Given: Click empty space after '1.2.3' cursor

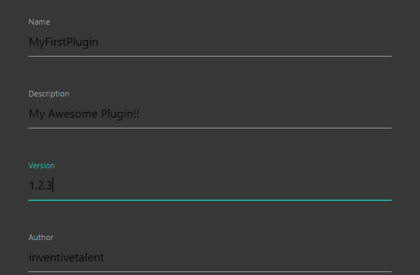Looking at the screenshot, I should click(223, 186).
